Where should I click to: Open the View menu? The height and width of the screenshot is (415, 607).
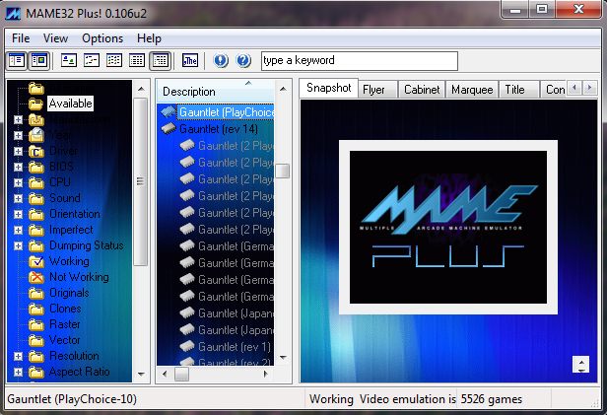tap(55, 38)
